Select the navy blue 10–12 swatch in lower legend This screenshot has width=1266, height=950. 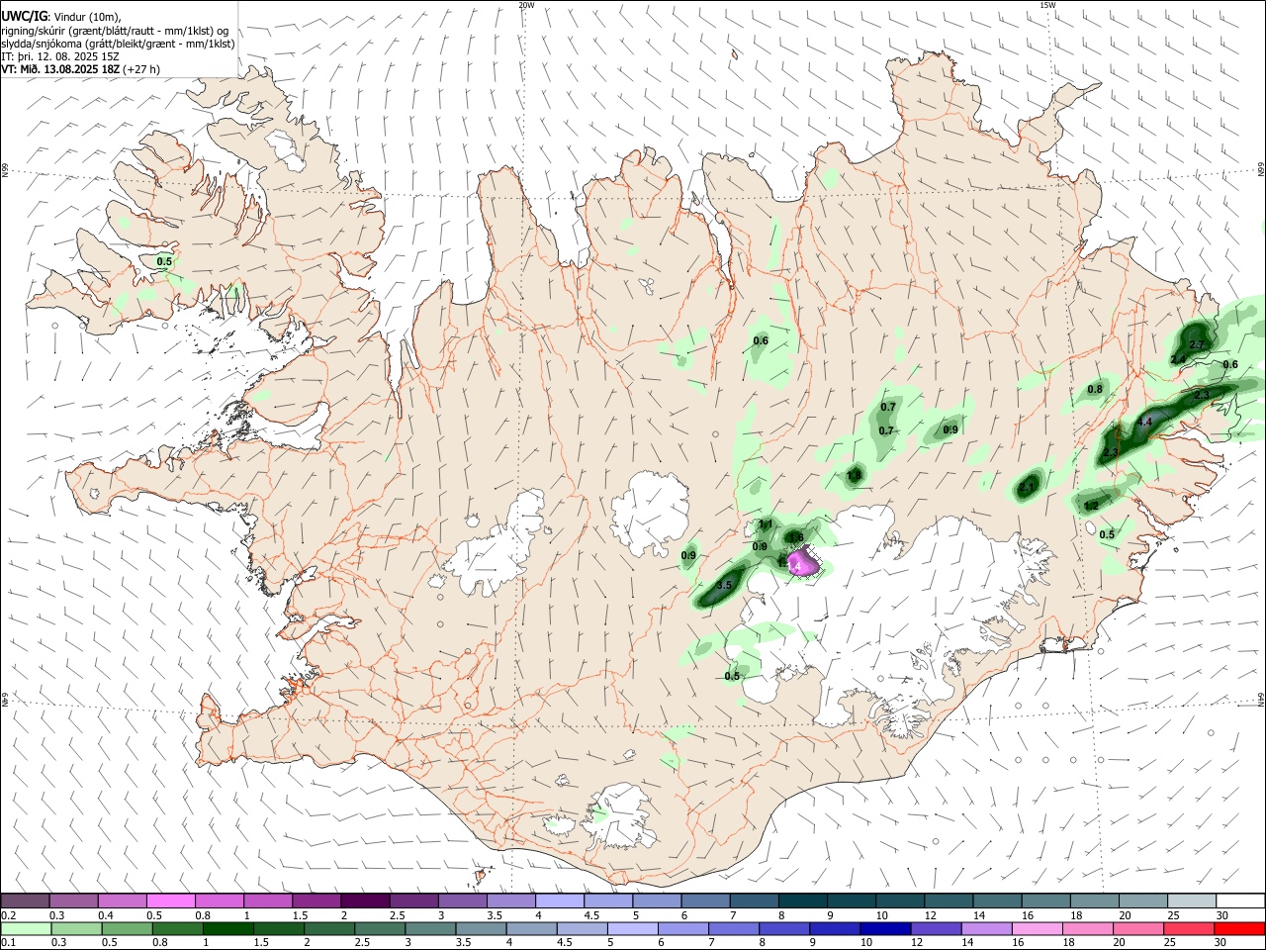click(x=887, y=928)
